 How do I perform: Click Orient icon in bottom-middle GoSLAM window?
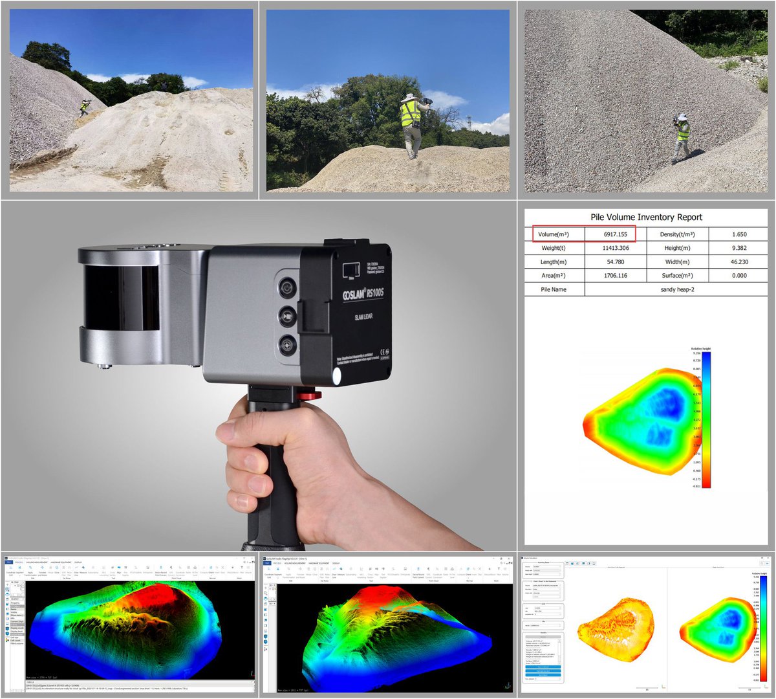(468, 570)
